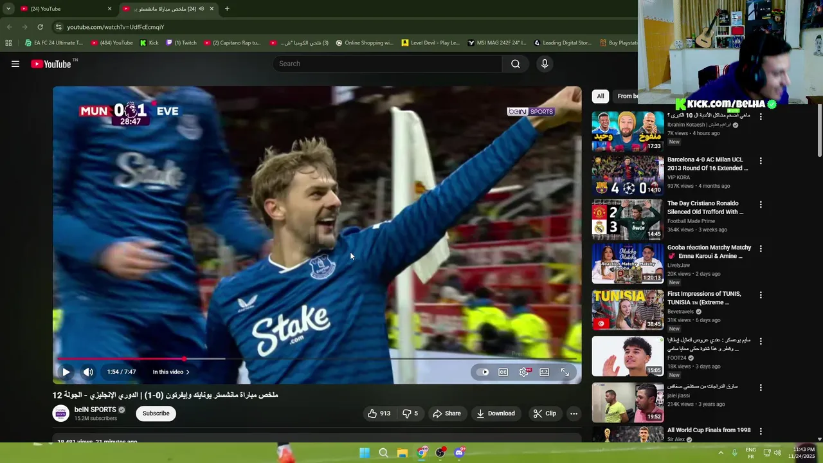Focus the YouTube Search field
The width and height of the screenshot is (823, 463).
[x=388, y=64]
